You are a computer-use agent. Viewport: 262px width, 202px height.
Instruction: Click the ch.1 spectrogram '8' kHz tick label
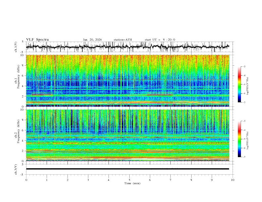(x=23, y=65)
